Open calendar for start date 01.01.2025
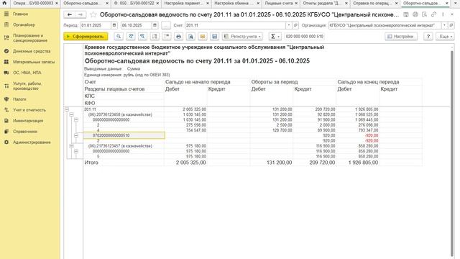 114,25
